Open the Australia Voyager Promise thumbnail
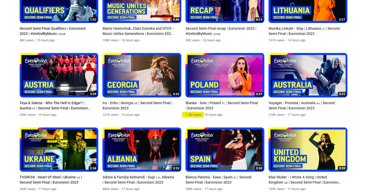Screen dimensions: 373x196 [308, 75]
